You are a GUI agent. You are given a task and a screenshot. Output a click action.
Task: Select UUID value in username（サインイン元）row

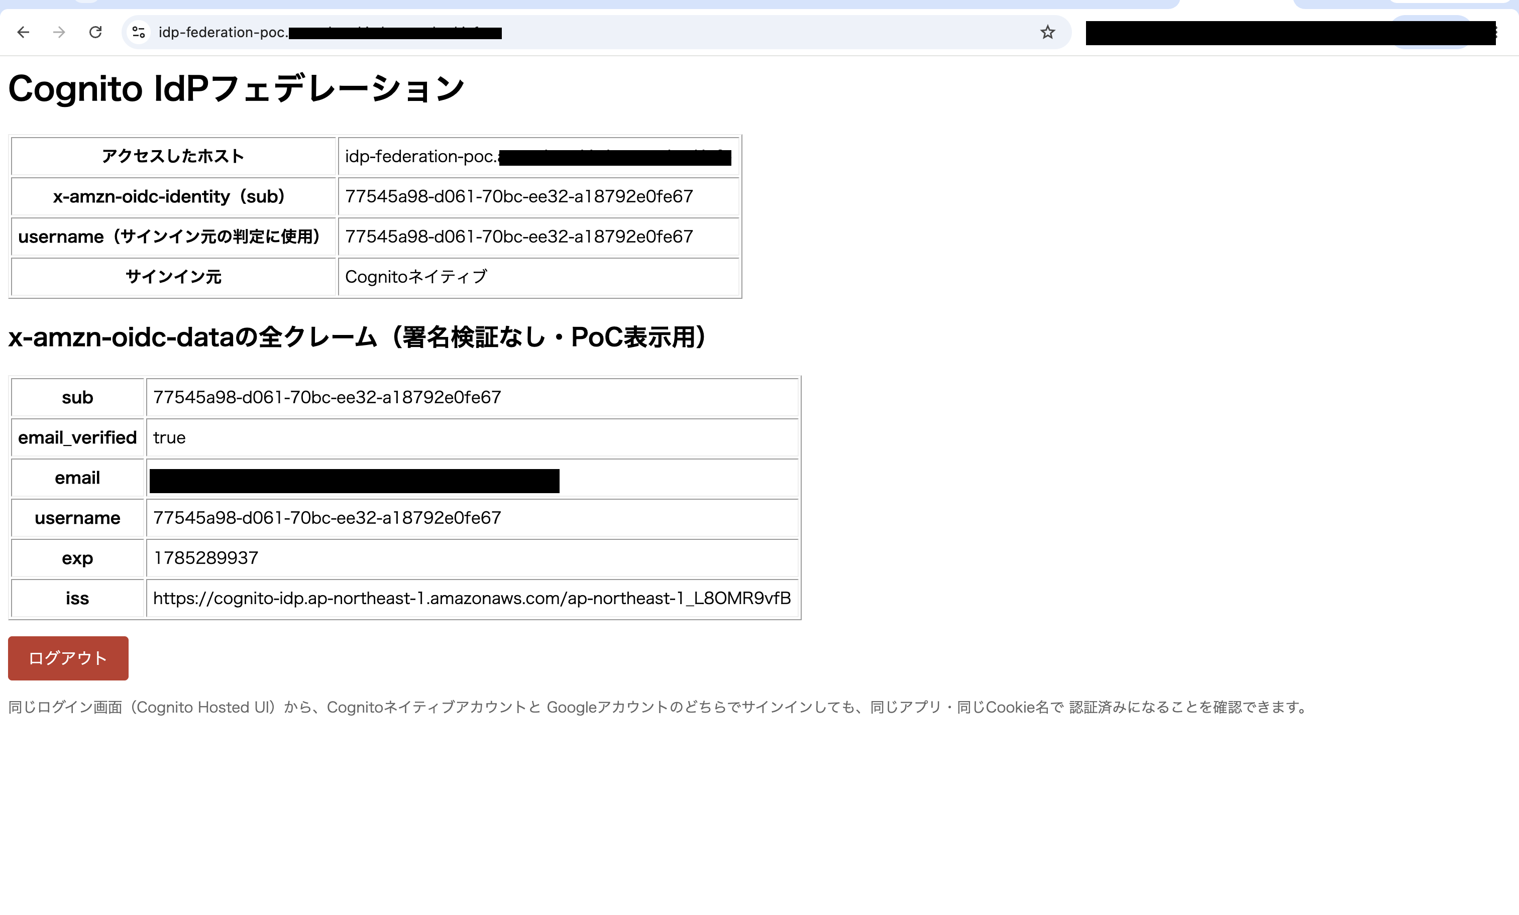pyautogui.click(x=519, y=237)
